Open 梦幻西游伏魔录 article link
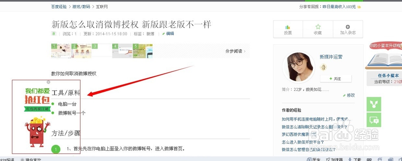402x161 pixels. [x=299, y=135]
